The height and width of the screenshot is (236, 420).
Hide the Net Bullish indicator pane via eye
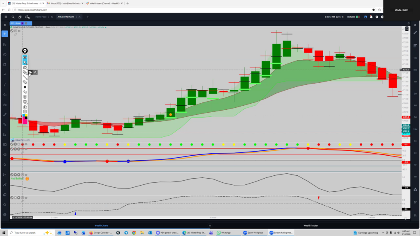pos(26,175)
